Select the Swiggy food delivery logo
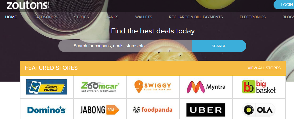The height and width of the screenshot is (119, 294). pyautogui.click(x=153, y=87)
